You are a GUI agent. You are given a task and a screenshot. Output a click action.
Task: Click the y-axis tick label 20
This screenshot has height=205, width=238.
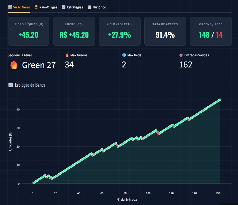[18, 147]
